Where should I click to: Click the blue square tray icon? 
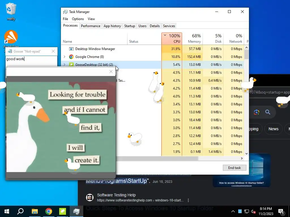240,211
